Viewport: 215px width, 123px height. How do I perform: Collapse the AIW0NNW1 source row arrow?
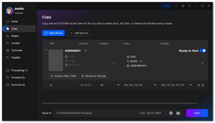(46, 50)
